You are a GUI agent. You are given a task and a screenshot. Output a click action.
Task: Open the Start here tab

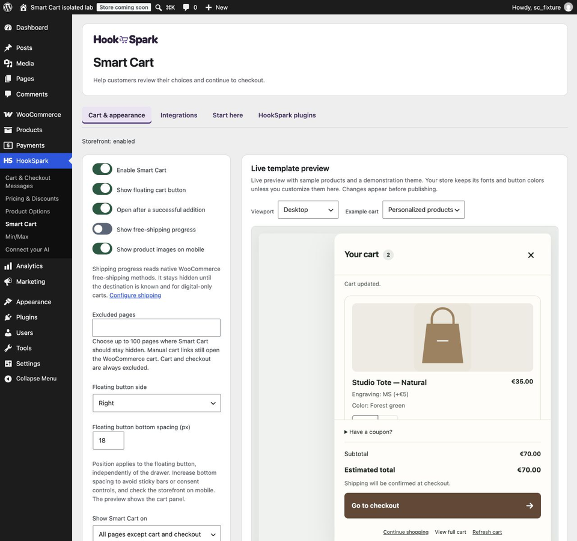(228, 115)
